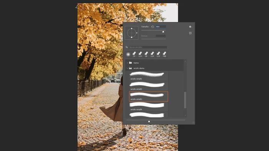Click the brush preview size slider handle at the panel bottom
The height and width of the screenshot is (151, 269).
(x=149, y=121)
